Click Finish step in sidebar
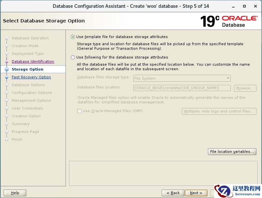The image size is (262, 198). point(17,139)
